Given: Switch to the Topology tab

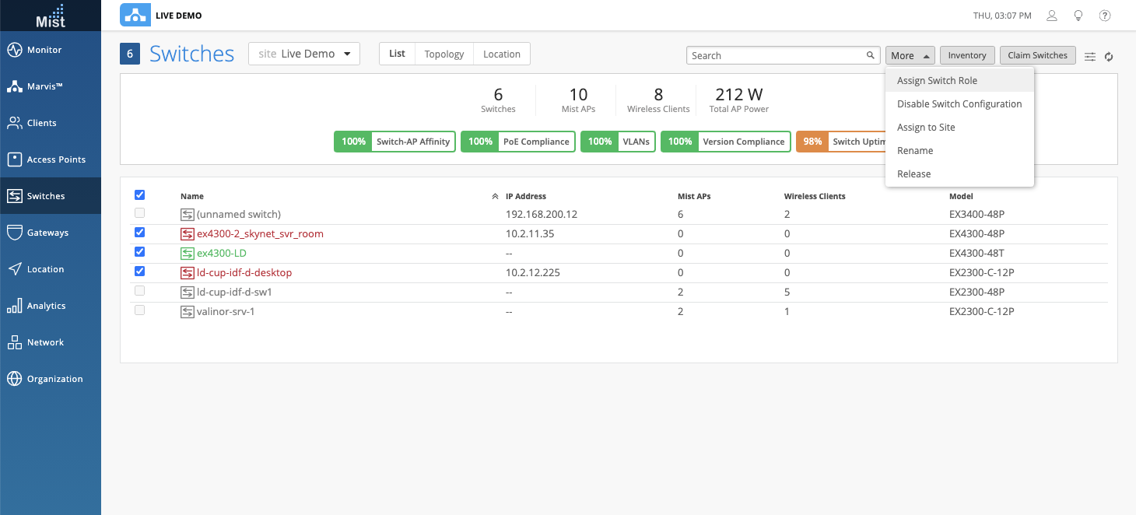Looking at the screenshot, I should pyautogui.click(x=444, y=54).
